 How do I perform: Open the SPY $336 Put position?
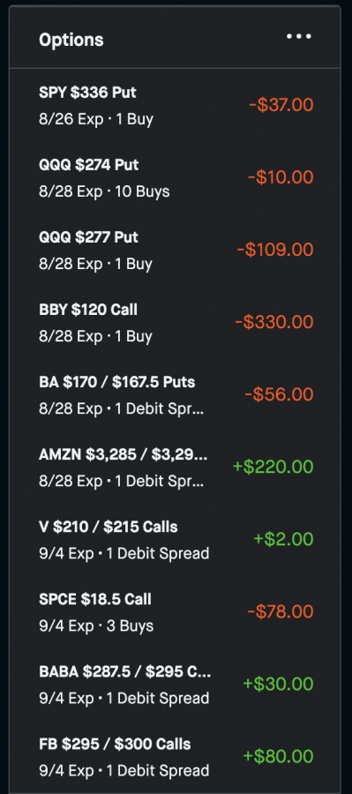175,105
